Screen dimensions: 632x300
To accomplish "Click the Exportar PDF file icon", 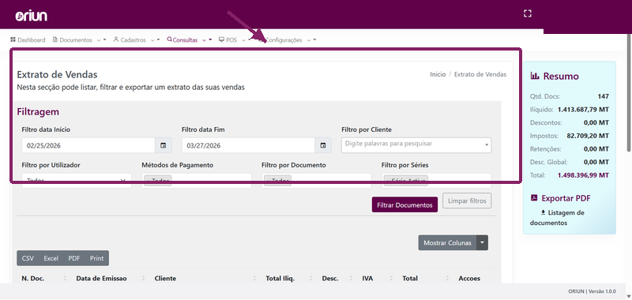I will (x=534, y=197).
